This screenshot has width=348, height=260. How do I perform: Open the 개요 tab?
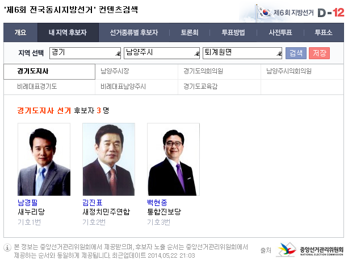pyautogui.click(x=20, y=32)
